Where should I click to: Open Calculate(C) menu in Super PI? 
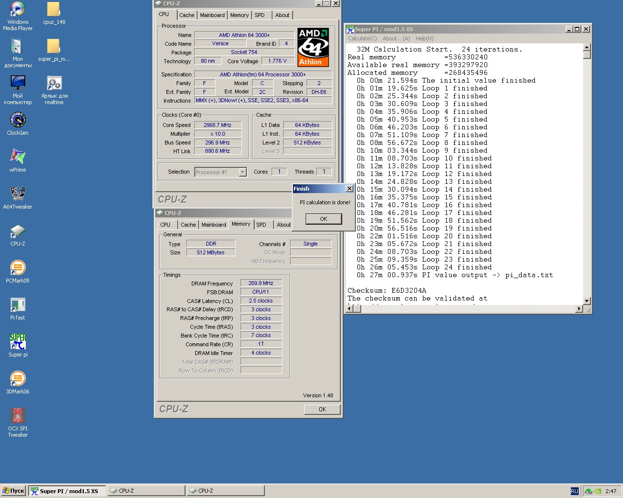click(x=362, y=38)
